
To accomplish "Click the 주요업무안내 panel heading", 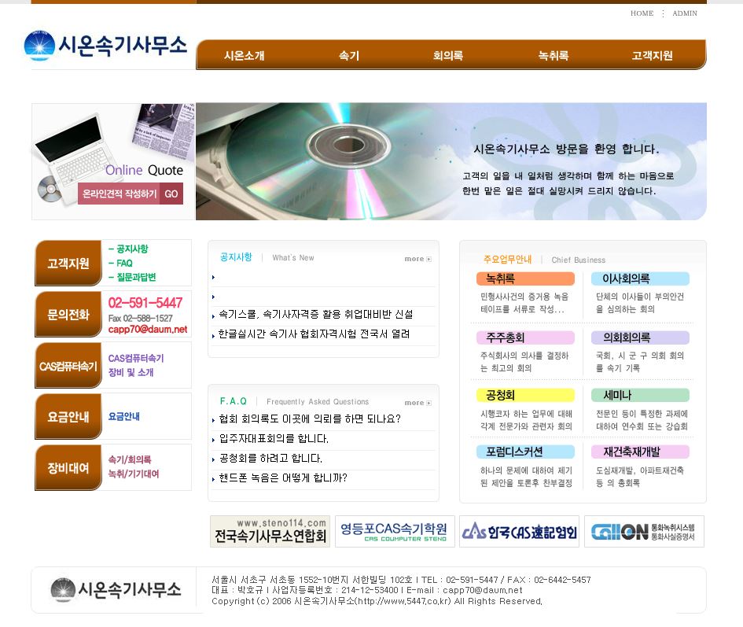I will pyautogui.click(x=507, y=260).
